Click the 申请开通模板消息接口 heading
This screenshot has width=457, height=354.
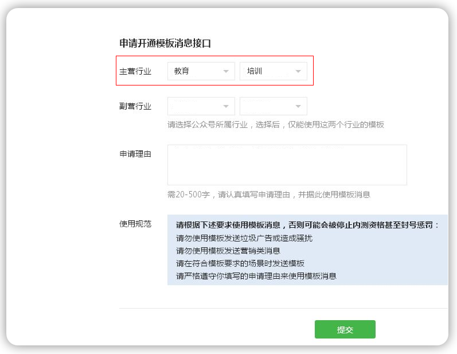point(165,43)
